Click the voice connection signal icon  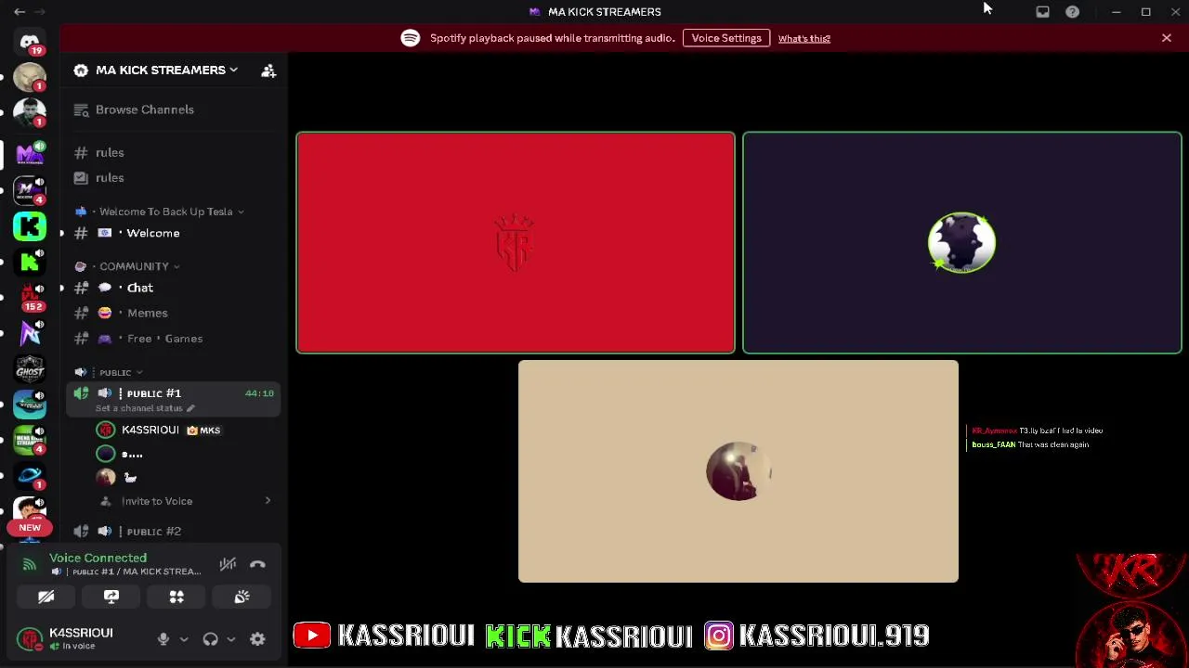coord(30,564)
